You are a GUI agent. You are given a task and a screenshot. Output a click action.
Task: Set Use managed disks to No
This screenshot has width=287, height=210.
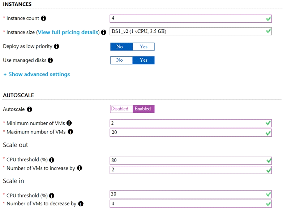click(x=121, y=60)
